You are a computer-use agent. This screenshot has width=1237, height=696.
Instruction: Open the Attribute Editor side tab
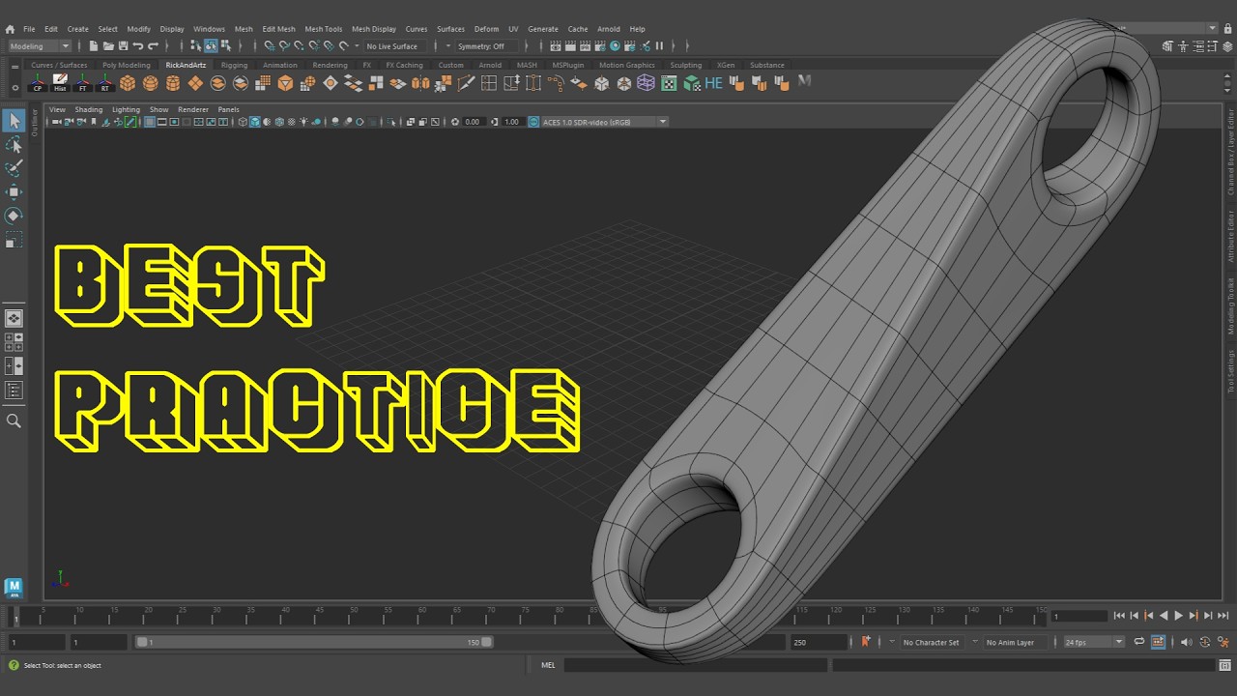(x=1230, y=235)
